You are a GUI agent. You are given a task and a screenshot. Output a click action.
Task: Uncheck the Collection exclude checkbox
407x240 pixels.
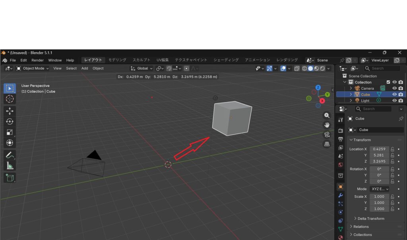click(x=389, y=82)
